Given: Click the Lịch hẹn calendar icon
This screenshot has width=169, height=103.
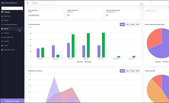Looking at the screenshot, I should click(2, 20).
